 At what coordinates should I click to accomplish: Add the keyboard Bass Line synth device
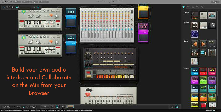[x=203, y=25]
